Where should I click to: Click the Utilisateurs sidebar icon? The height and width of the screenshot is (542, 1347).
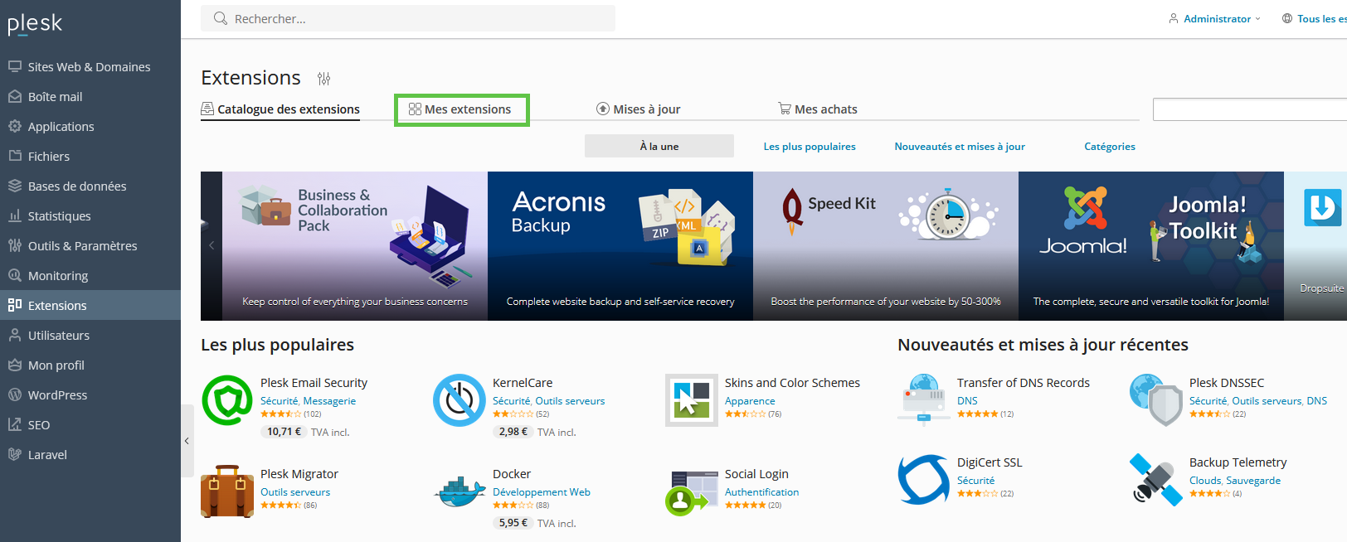click(x=15, y=335)
